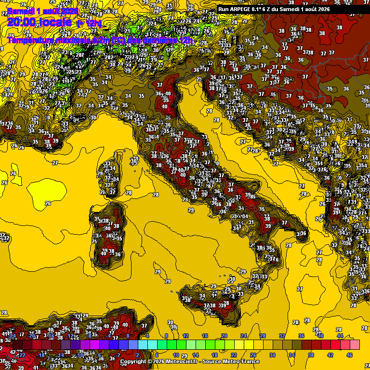Screen dimensions: 370x370
Task: Select the 'Température maximale à 2m' subtitle
Action: (x=58, y=40)
